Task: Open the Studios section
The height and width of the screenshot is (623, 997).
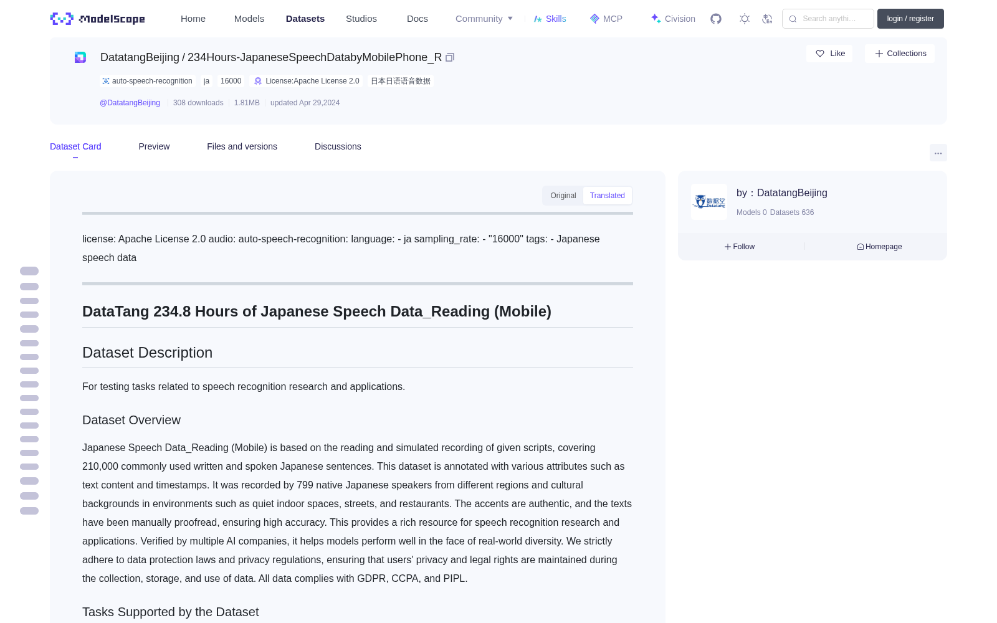Action: pyautogui.click(x=361, y=19)
